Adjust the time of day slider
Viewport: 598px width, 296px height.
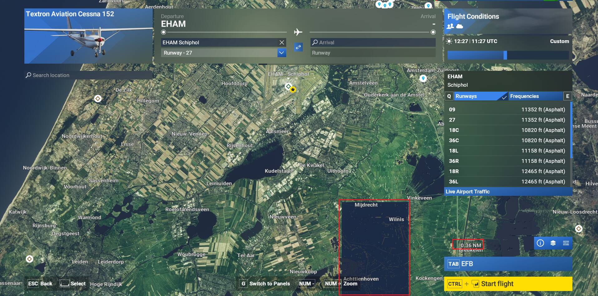click(x=505, y=55)
